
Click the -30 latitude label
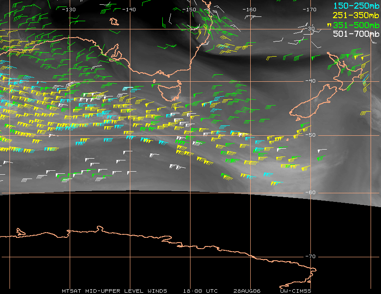(x=310, y=29)
